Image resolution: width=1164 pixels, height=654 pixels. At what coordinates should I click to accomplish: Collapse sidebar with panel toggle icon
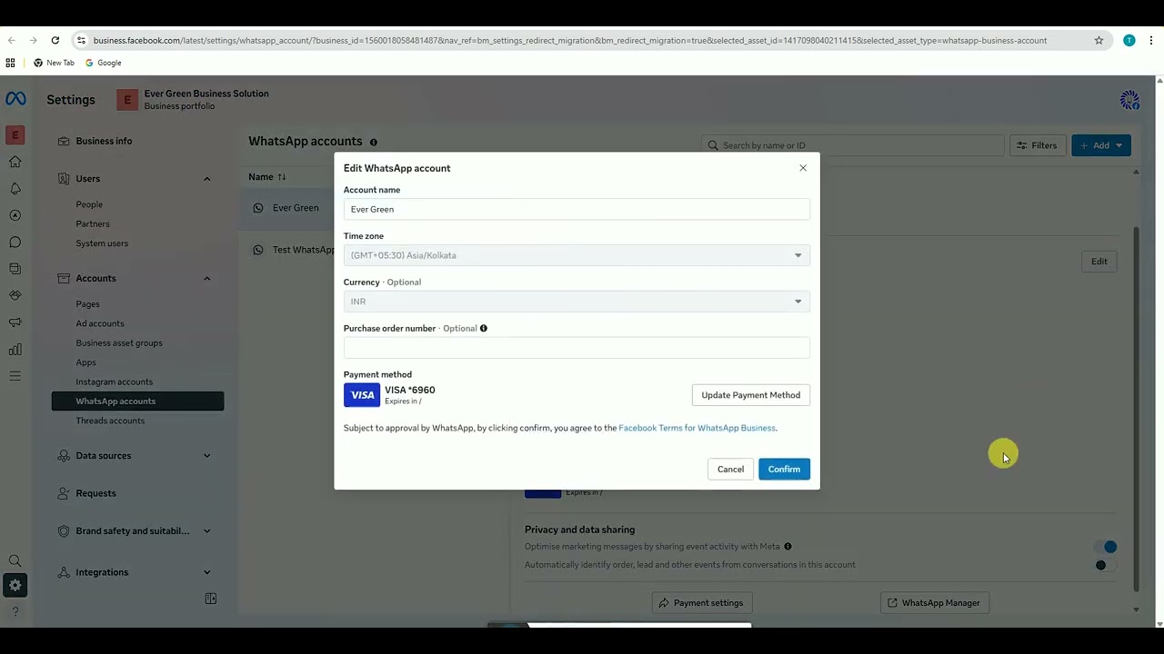pos(211,599)
